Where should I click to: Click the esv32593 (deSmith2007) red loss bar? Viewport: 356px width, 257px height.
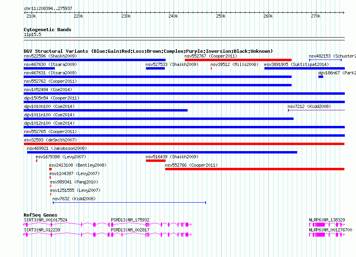coord(184,144)
